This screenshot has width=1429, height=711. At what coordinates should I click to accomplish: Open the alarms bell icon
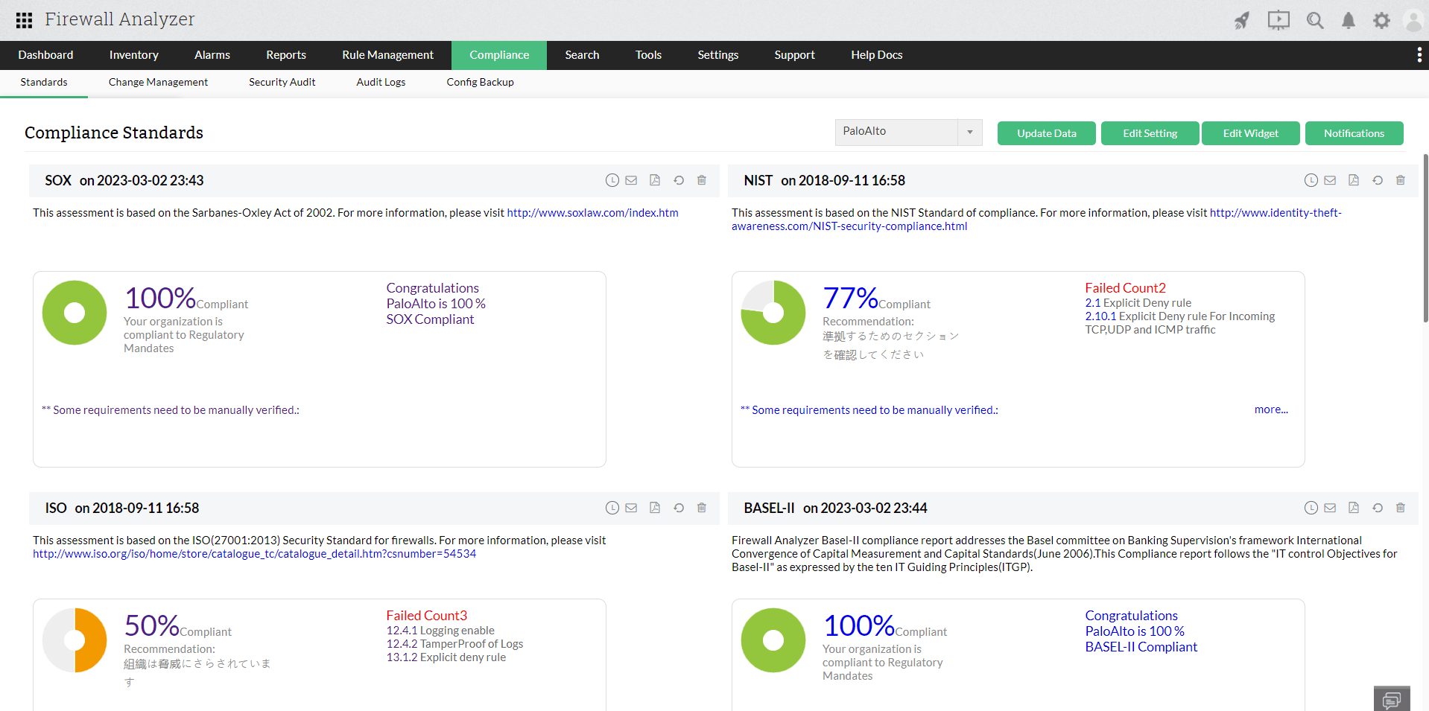1348,20
